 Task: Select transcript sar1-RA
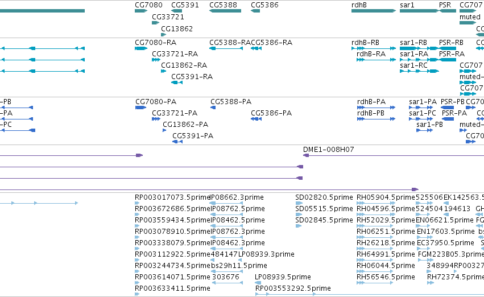coord(414,53)
